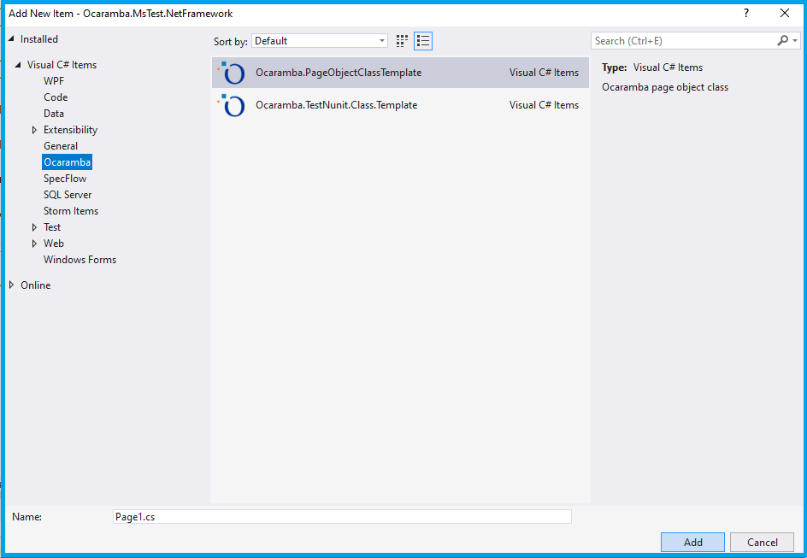Collapse the Installed node
The image size is (807, 558).
coord(11,39)
